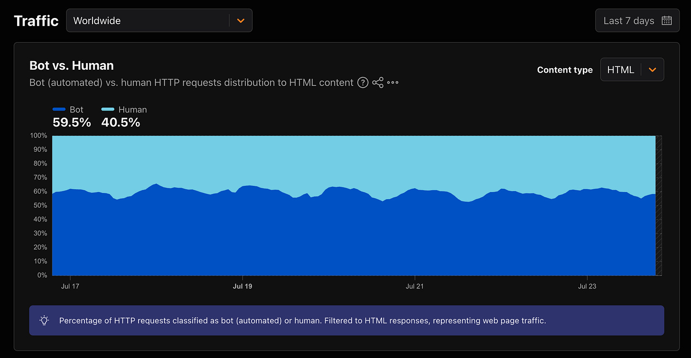This screenshot has height=358, width=691.
Task: Click the Jul 17 axis label
Action: 70,286
